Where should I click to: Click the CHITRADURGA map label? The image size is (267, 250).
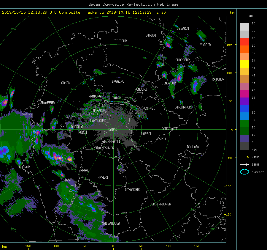161,204
